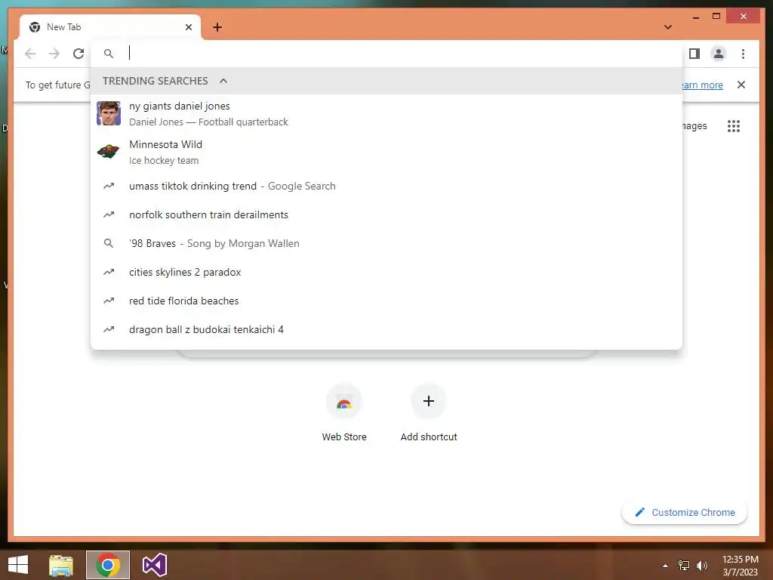Click trending icon beside norfolk southern
This screenshot has height=580, width=773.
point(109,214)
